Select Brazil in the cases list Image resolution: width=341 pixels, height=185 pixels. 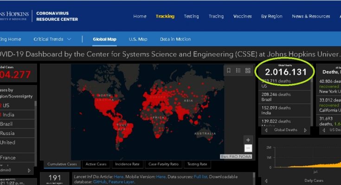click(17, 124)
